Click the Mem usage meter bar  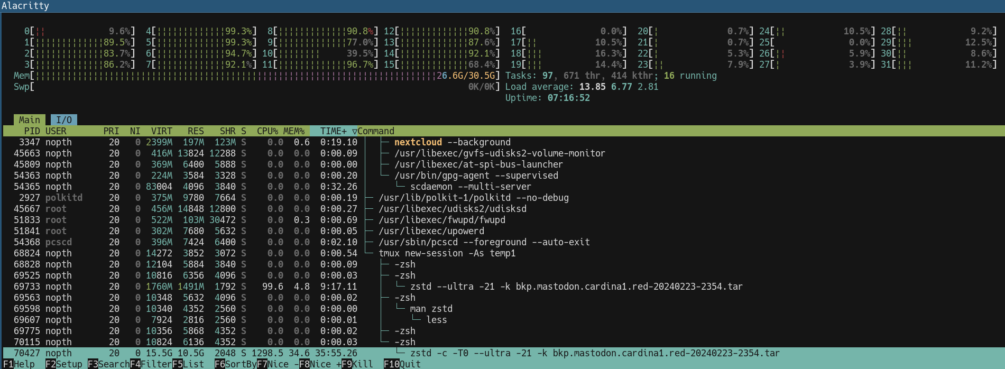257,76
